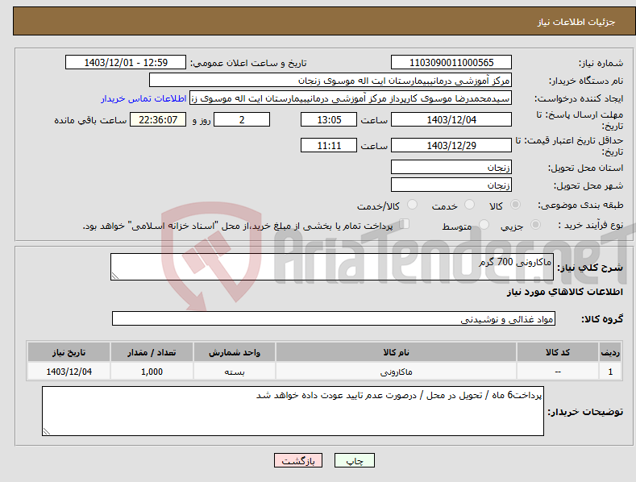Click the اطلاعات کالاهای مورد نیاز heading
This screenshot has width=636, height=482.
(564, 292)
